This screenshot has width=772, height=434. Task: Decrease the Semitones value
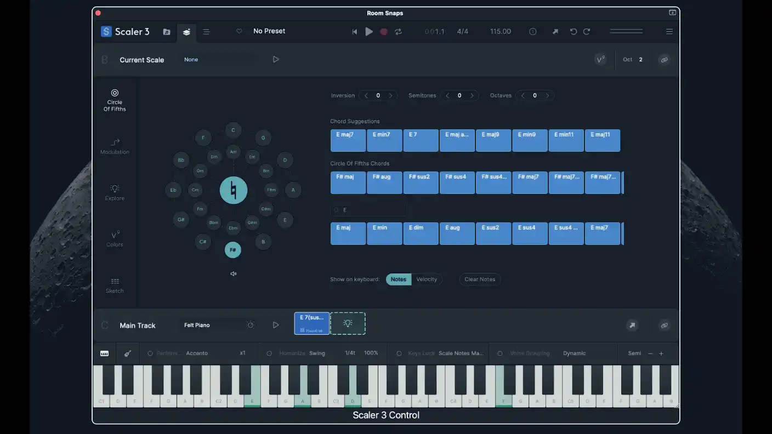click(447, 95)
